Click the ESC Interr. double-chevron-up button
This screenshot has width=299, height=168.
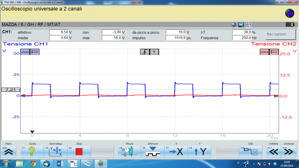[9, 152]
